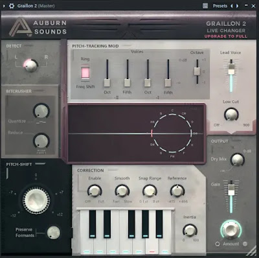
Task: Go to the previous preset arrow
Action: pos(232,6)
